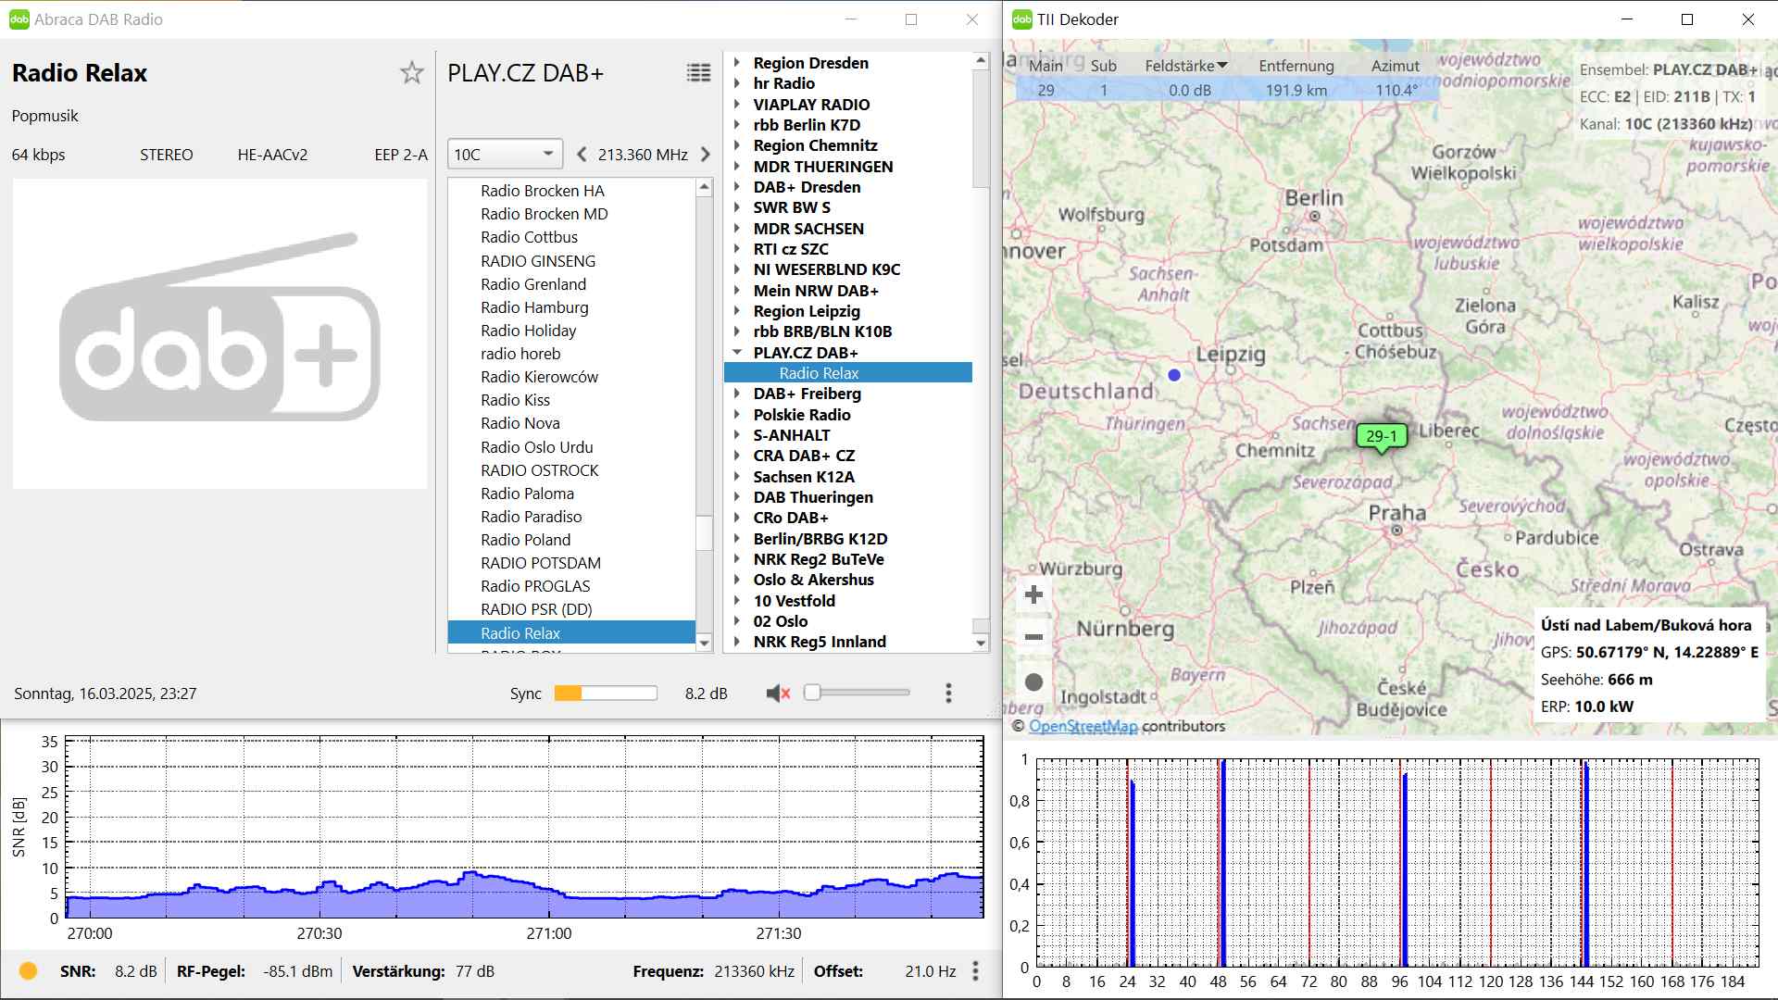This screenshot has height=1000, width=1778.
Task: Select Radio Nova from station list
Action: tap(520, 423)
